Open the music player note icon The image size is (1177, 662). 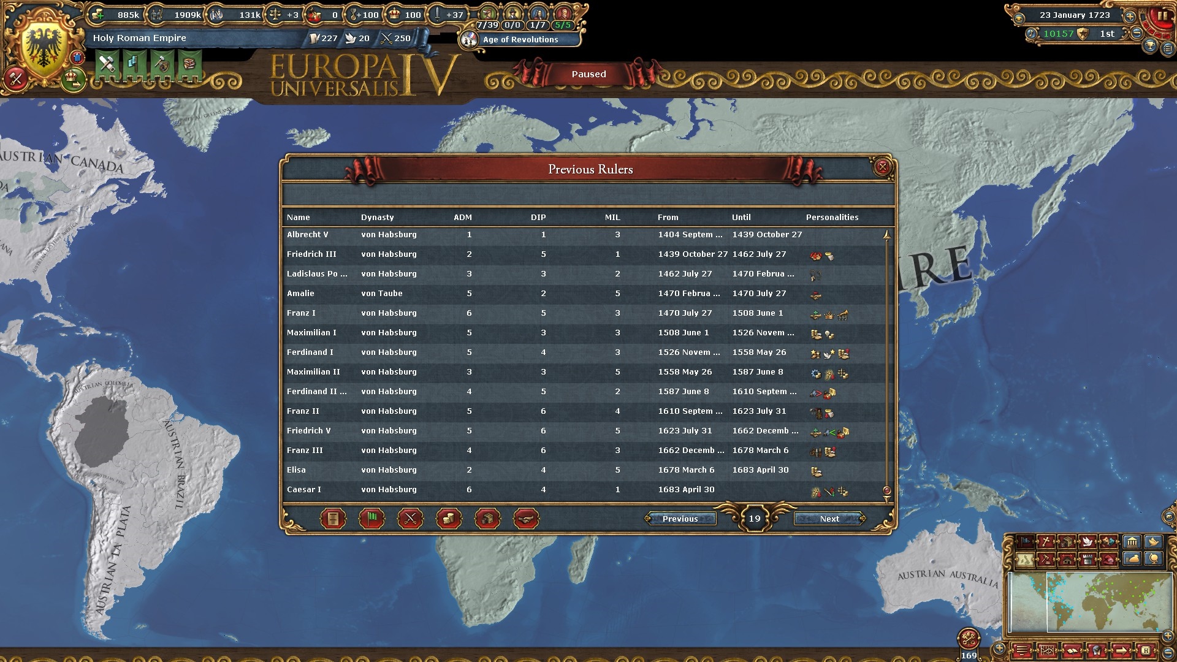tap(1031, 34)
